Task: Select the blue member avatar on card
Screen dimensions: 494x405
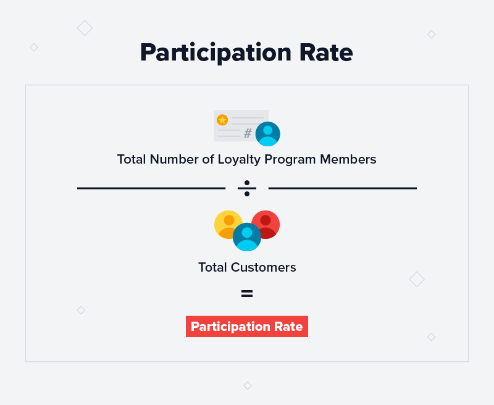Action: point(268,134)
